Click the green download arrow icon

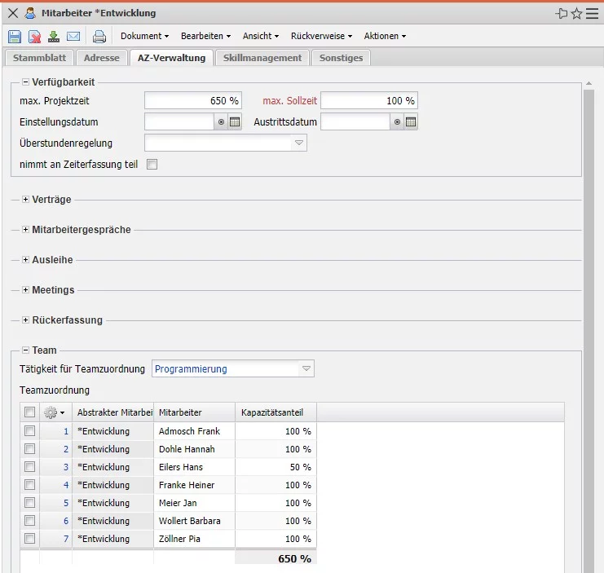54,36
